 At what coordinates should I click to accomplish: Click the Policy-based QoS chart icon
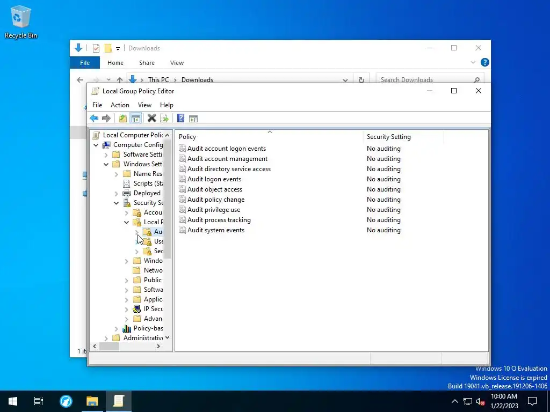click(x=127, y=328)
